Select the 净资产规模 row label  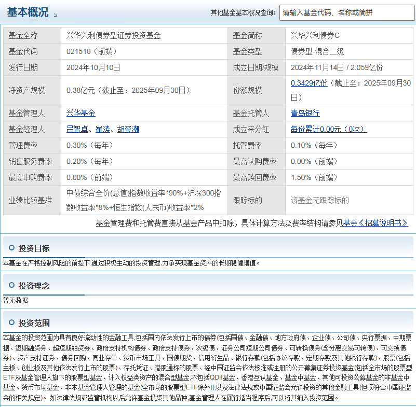click(x=27, y=90)
